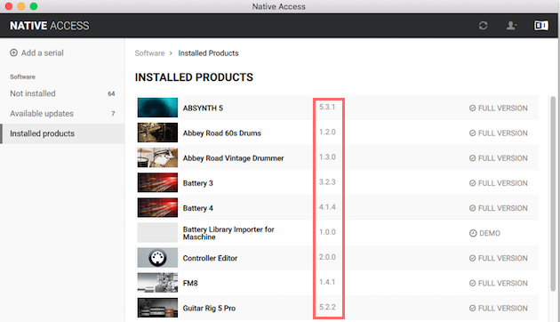Select the Controller Editor product name
560x322 pixels.
point(210,258)
